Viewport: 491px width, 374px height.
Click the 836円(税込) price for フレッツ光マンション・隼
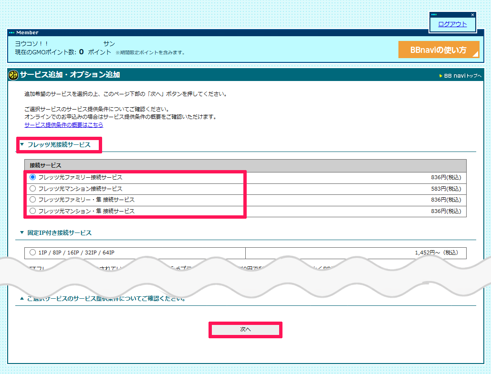point(446,211)
